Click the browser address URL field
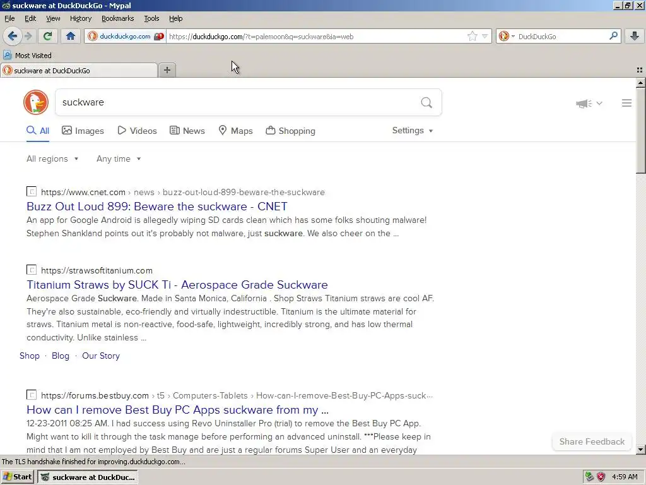This screenshot has width=646, height=485. [x=315, y=36]
